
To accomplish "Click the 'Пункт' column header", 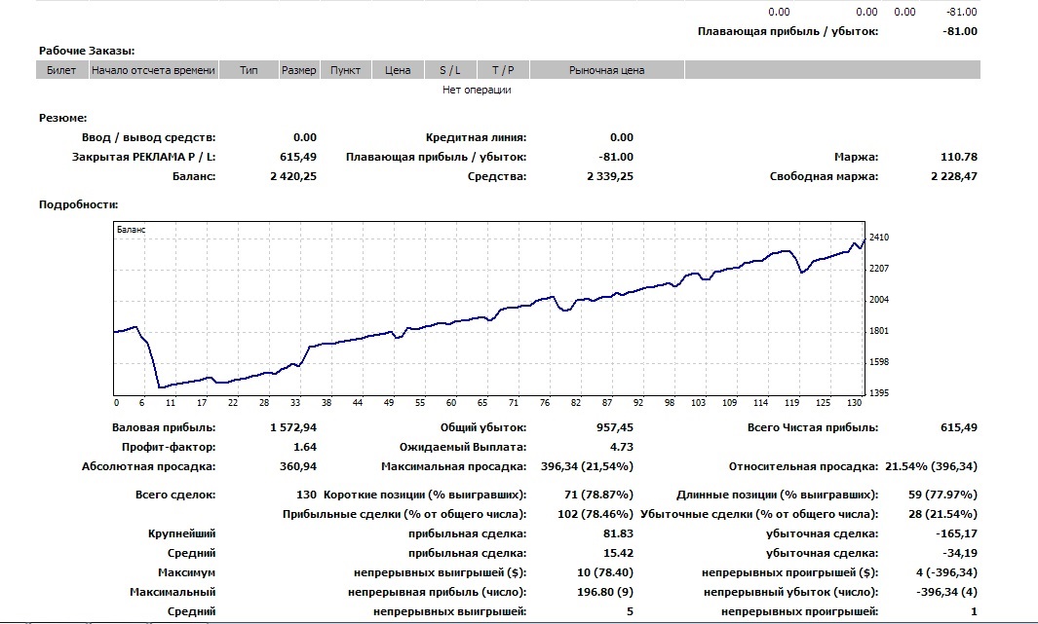I will coord(346,70).
